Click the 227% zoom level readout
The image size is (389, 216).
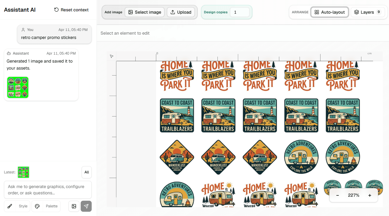(x=353, y=195)
